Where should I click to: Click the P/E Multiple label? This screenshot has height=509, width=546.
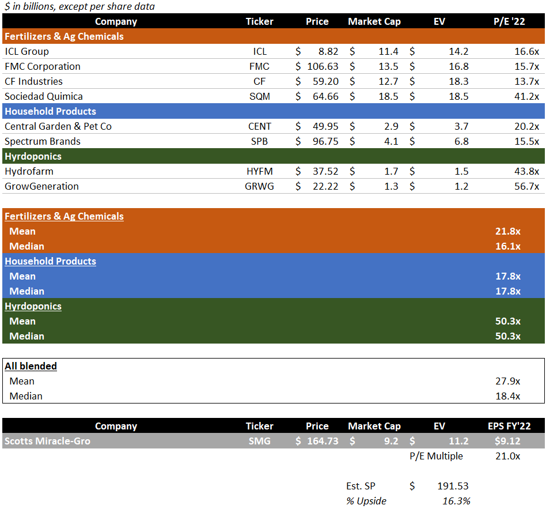click(x=437, y=456)
